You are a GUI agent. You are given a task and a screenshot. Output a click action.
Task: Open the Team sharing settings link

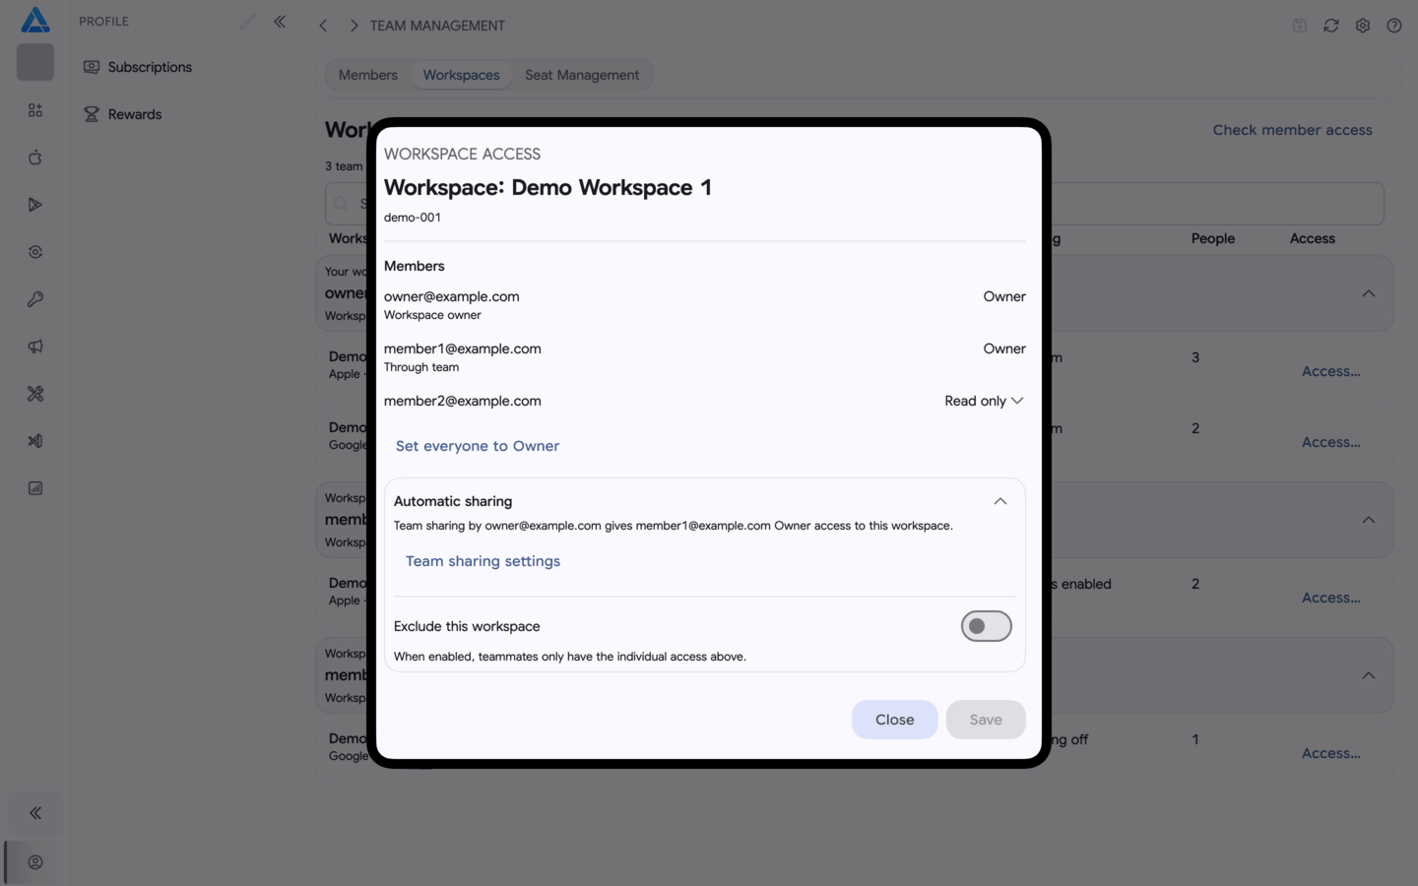(x=483, y=561)
